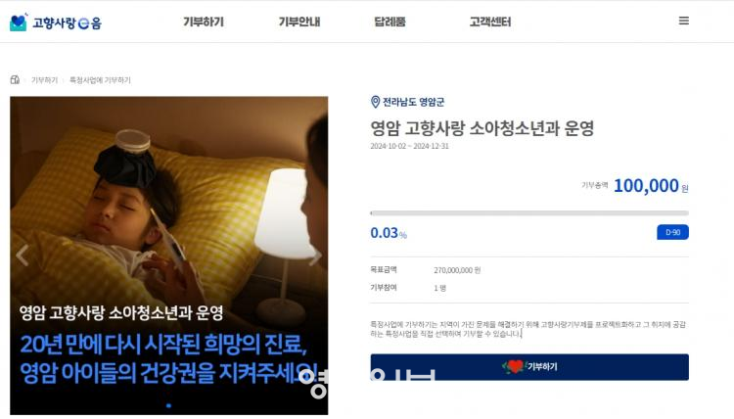
Task: Click the heart icon on the donate button
Action: coord(515,366)
